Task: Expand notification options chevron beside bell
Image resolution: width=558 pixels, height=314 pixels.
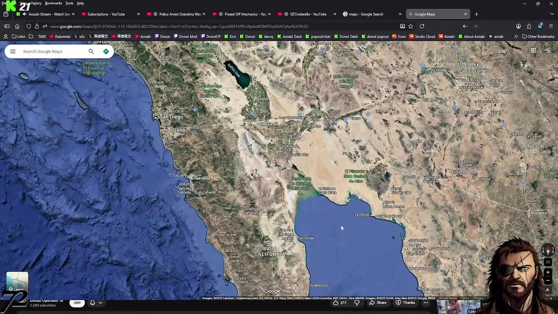Action: click(100, 303)
